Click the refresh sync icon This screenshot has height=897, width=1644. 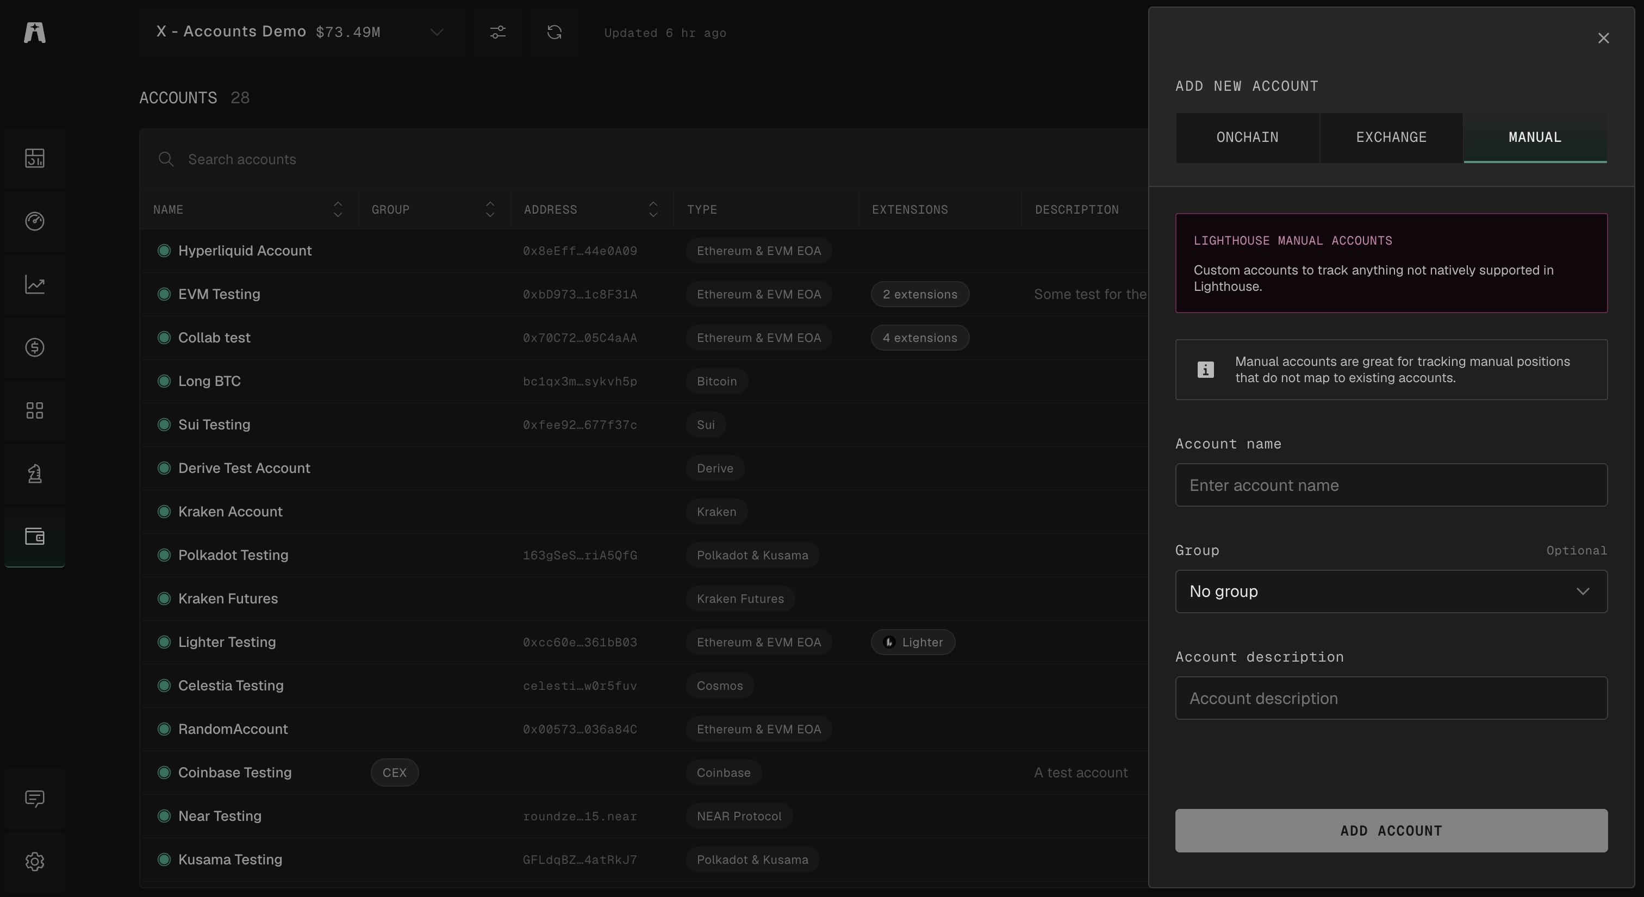555,33
